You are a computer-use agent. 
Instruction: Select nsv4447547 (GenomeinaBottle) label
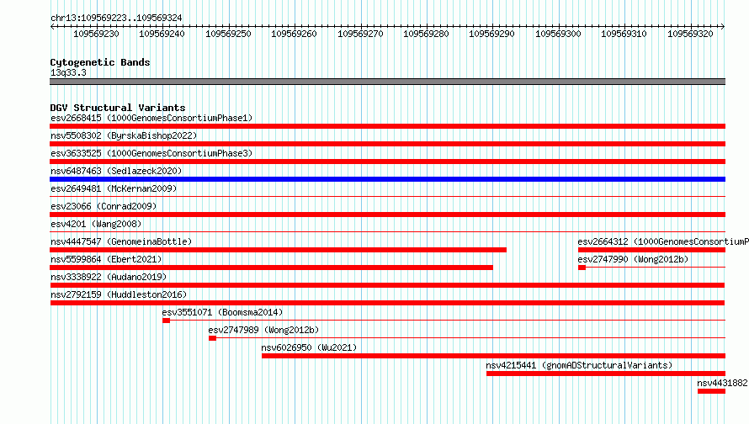click(x=121, y=241)
